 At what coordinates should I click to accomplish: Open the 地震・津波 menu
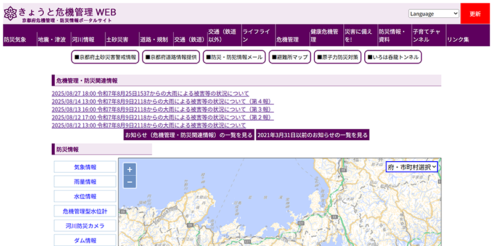pyautogui.click(x=54, y=35)
